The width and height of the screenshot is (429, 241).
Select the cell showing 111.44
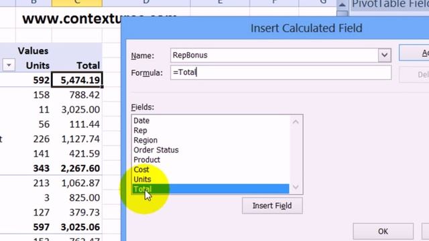[77, 125]
